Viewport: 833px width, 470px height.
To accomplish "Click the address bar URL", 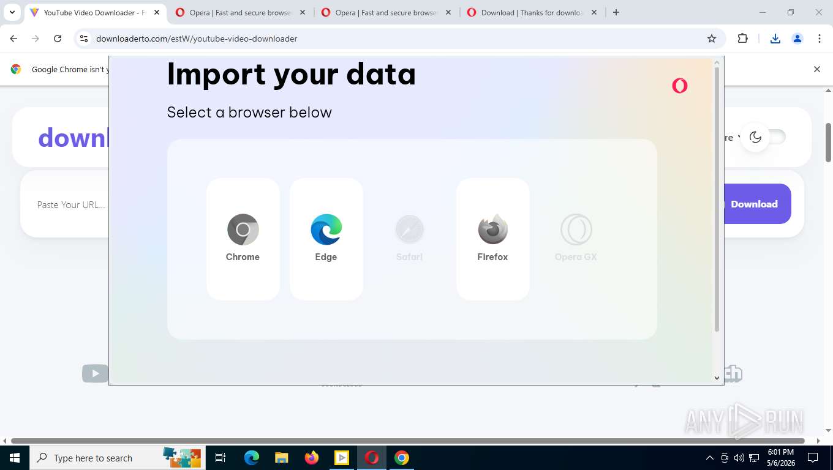I will (197, 39).
